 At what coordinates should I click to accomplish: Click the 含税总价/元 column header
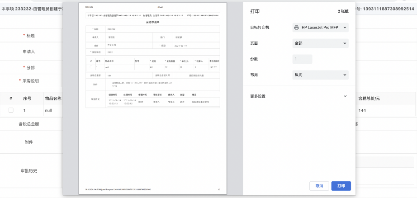(369, 99)
